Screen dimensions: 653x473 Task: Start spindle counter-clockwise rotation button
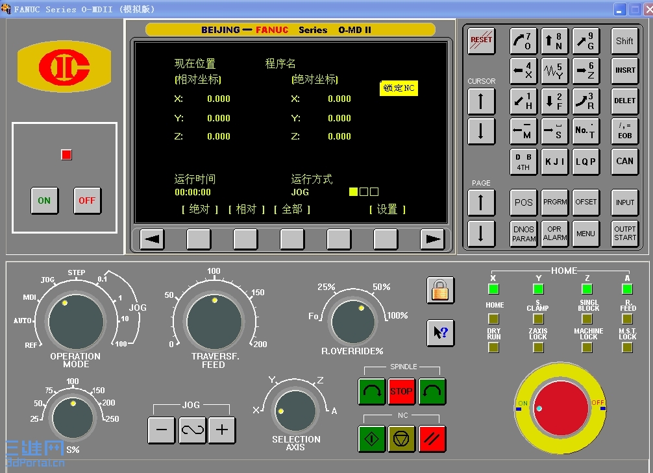click(x=432, y=391)
